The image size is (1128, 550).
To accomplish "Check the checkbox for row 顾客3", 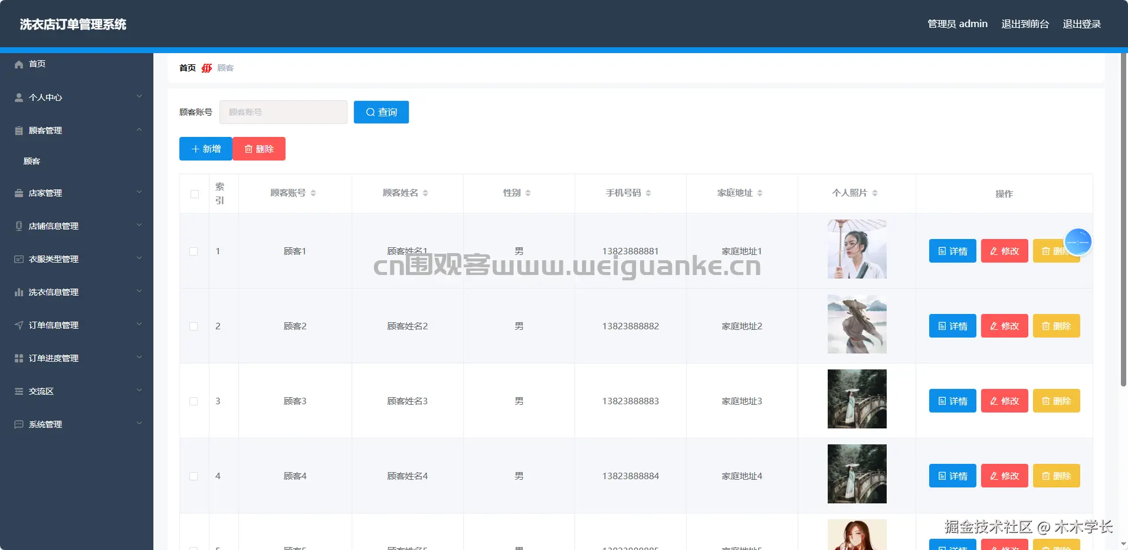I will [194, 401].
